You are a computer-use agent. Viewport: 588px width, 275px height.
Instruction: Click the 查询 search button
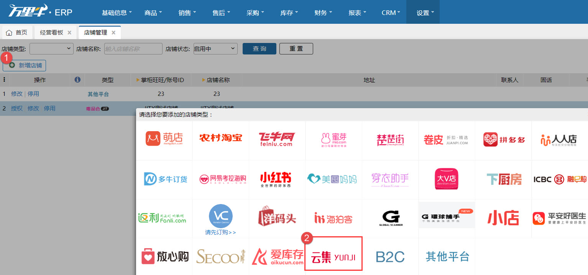click(x=259, y=48)
